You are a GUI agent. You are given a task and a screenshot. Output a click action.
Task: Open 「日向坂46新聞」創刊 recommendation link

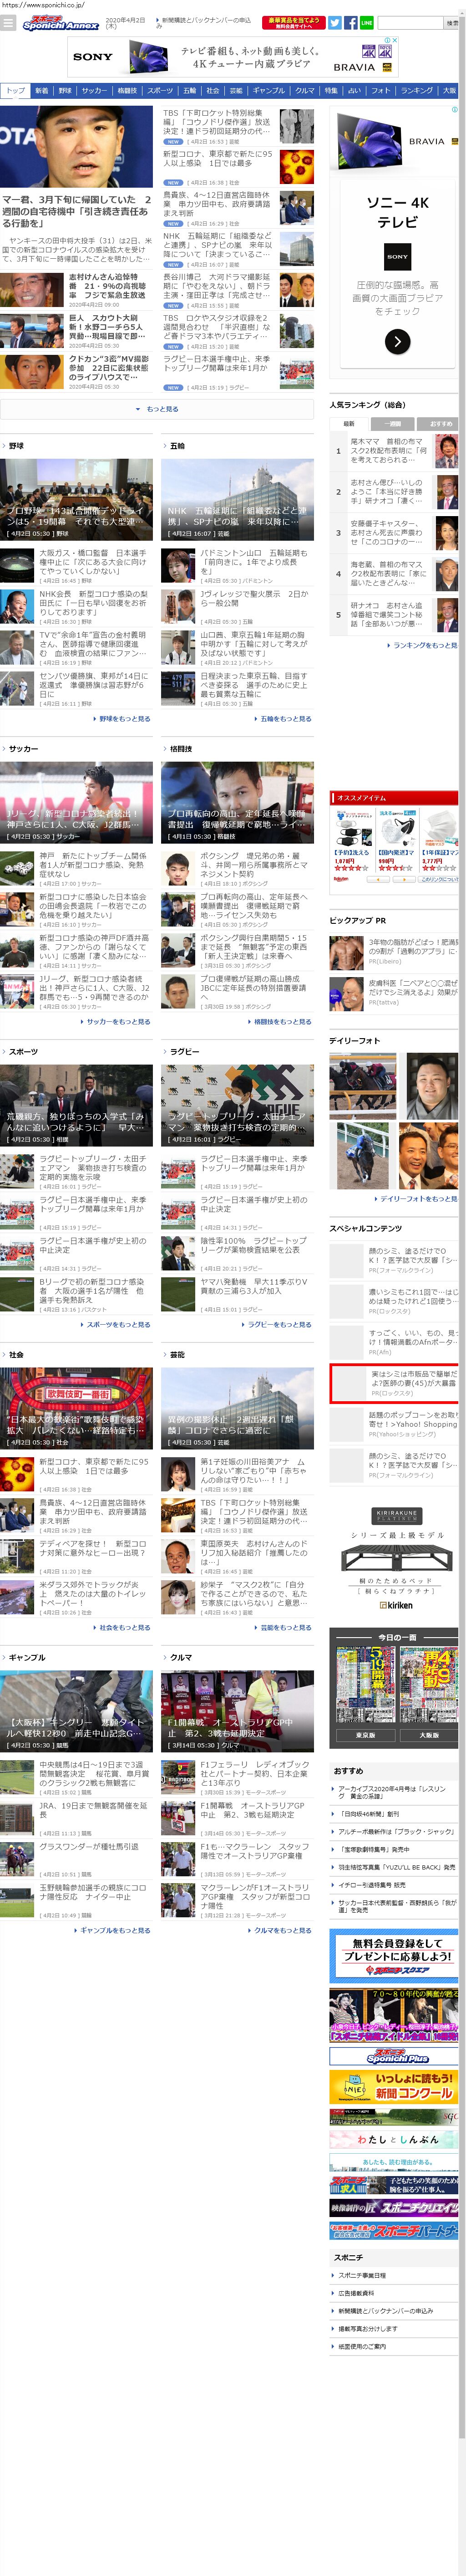[370, 1813]
